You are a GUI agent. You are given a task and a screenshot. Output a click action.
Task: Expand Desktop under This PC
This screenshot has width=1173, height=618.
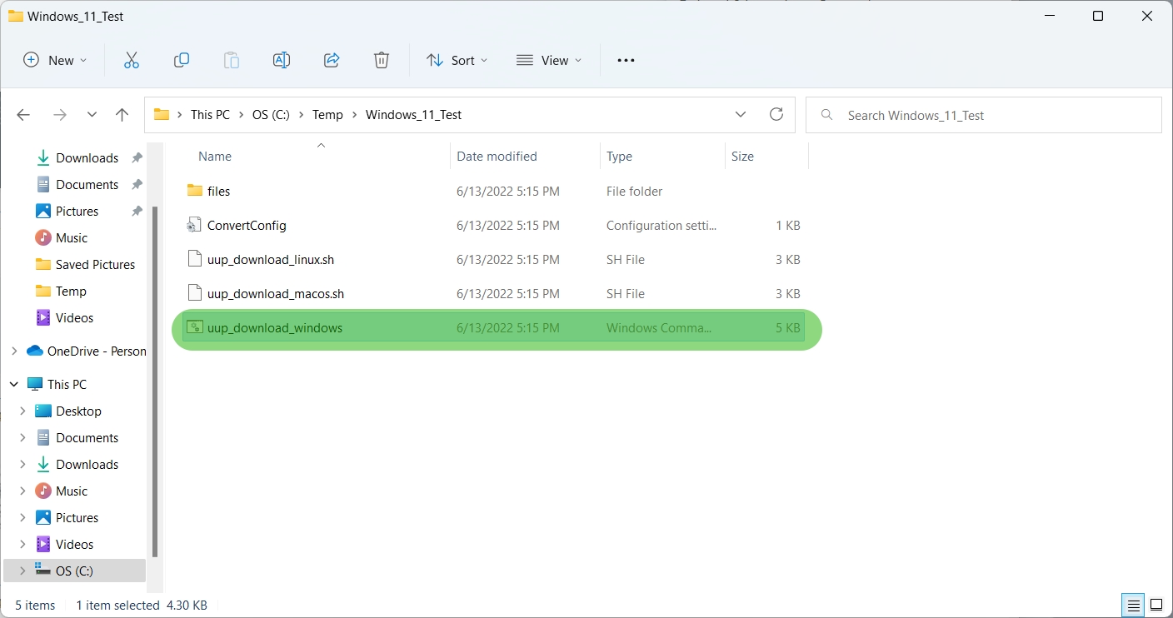tap(22, 411)
